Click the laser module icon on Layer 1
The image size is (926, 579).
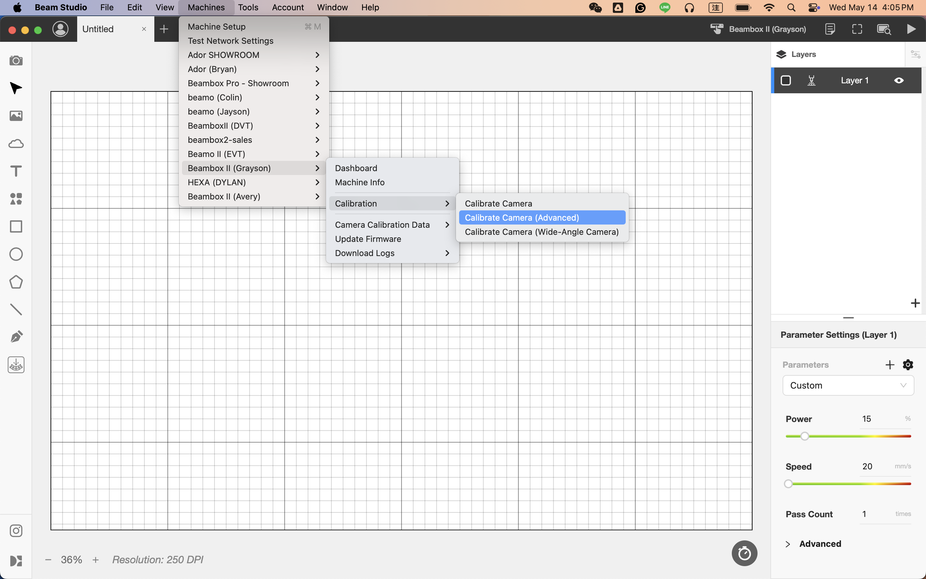tap(811, 80)
